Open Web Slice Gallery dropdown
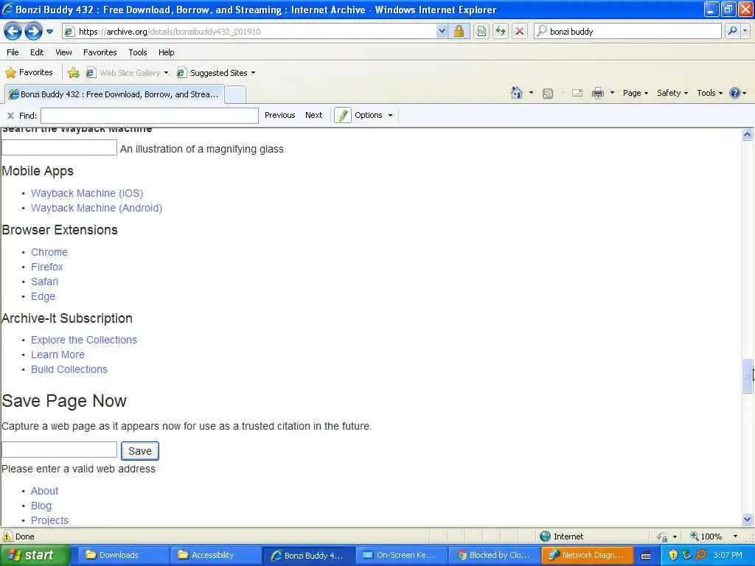755x566 pixels. [127, 73]
